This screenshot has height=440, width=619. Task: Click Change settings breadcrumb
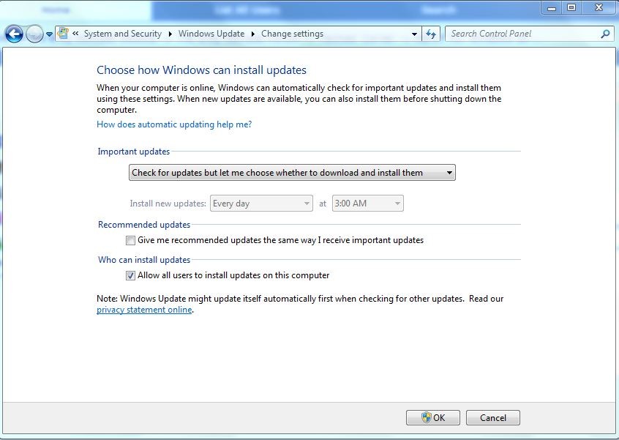[x=293, y=34]
